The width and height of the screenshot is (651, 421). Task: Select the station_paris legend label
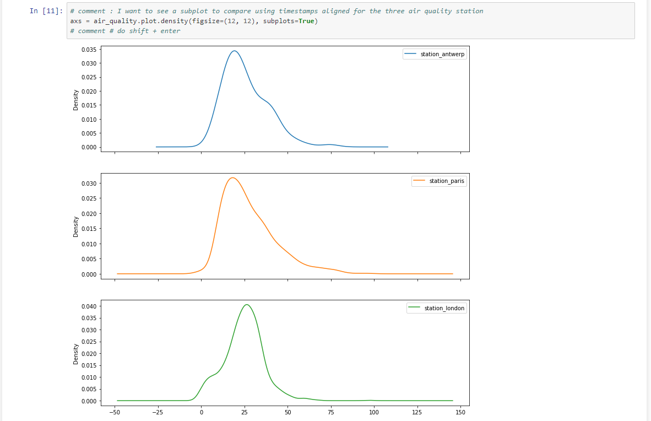pyautogui.click(x=447, y=181)
